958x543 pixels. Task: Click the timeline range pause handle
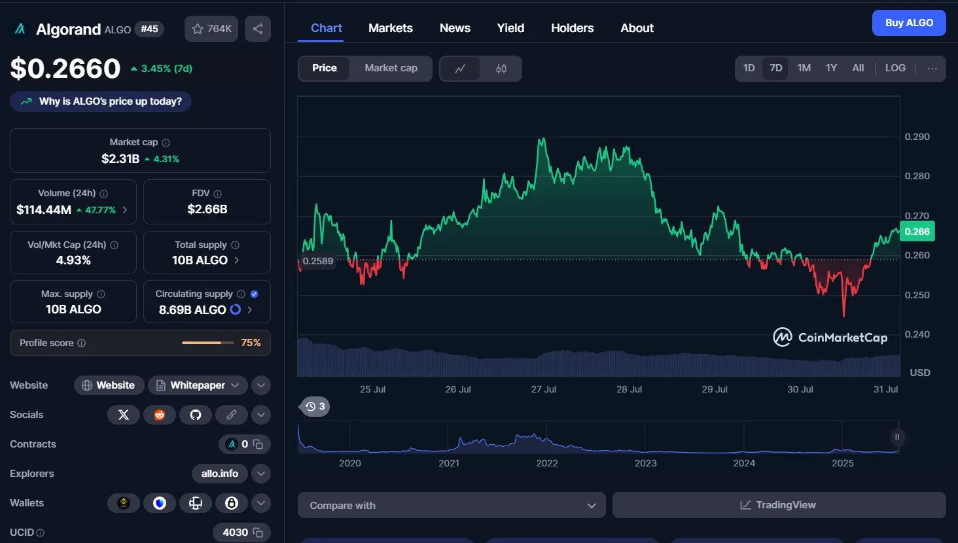(x=897, y=437)
